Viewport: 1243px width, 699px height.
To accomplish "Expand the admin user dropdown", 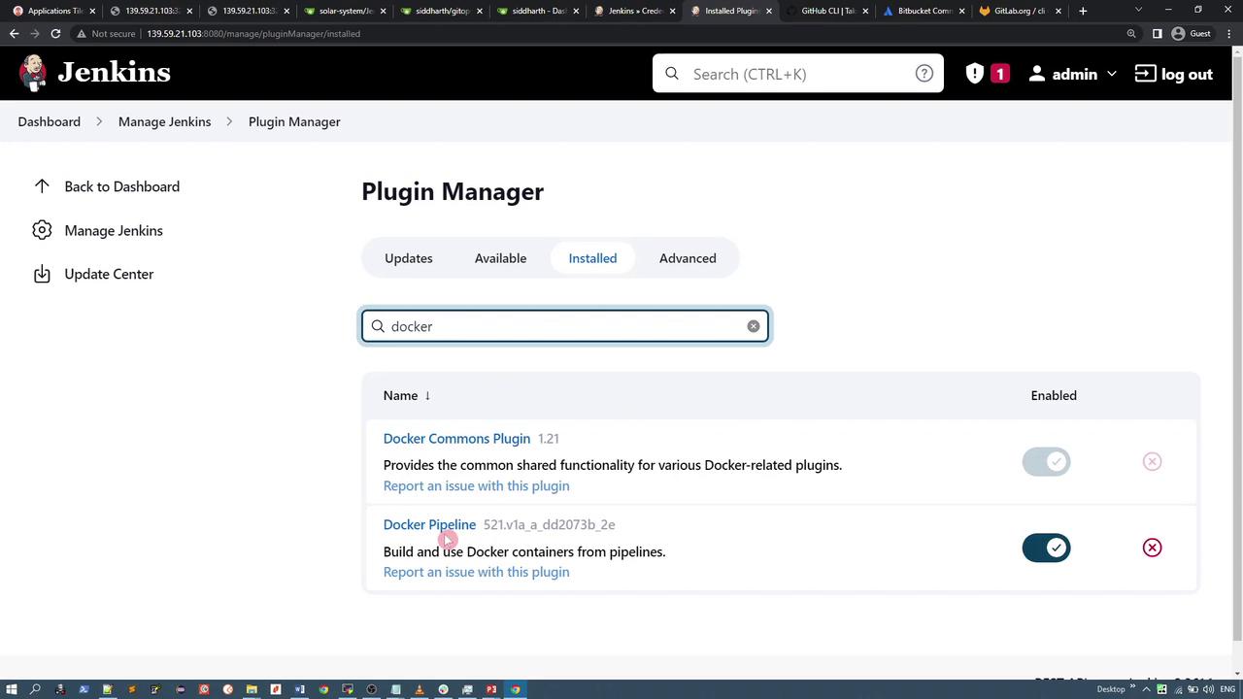I will (x=1111, y=74).
